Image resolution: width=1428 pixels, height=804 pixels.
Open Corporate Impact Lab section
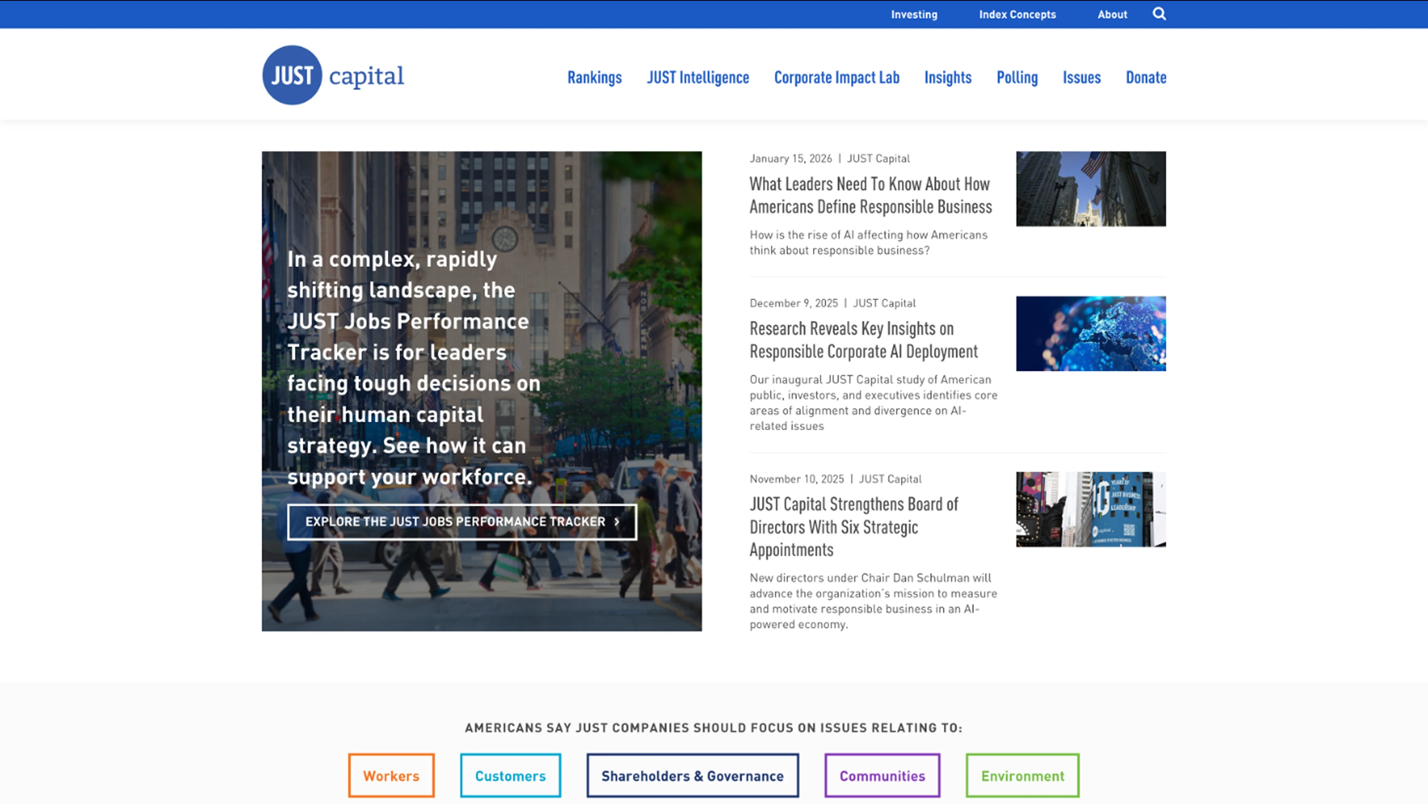pyautogui.click(x=837, y=78)
